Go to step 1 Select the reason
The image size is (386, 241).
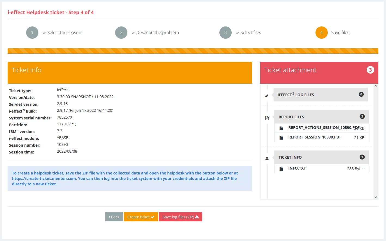32,33
